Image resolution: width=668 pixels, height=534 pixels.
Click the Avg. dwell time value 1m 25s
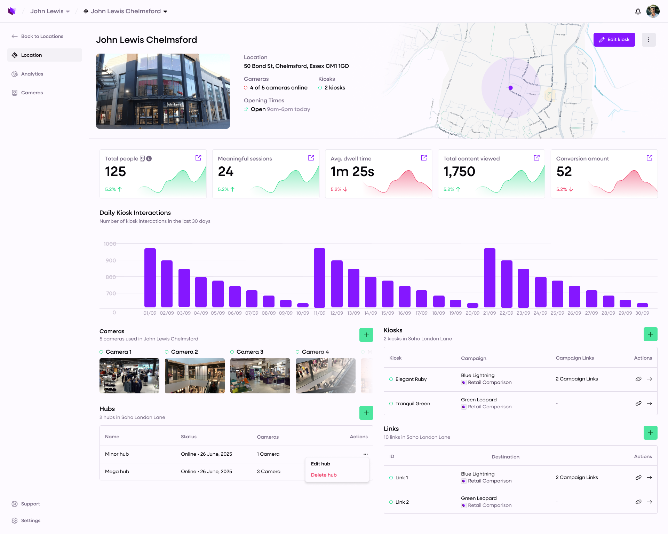352,172
